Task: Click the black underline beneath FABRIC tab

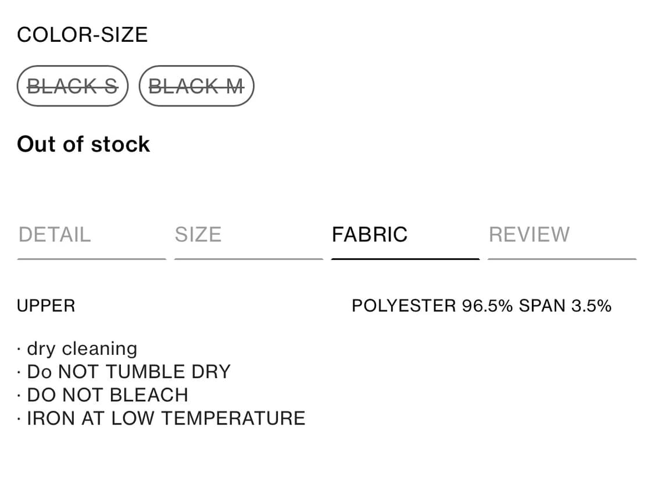Action: (405, 259)
